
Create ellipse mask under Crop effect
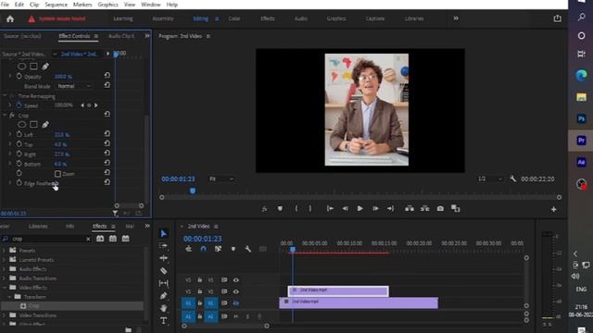point(22,124)
